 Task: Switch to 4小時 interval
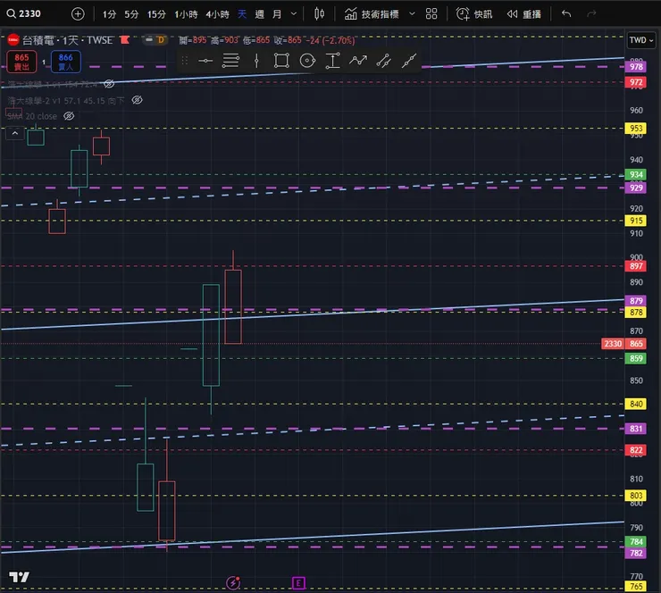pyautogui.click(x=217, y=14)
